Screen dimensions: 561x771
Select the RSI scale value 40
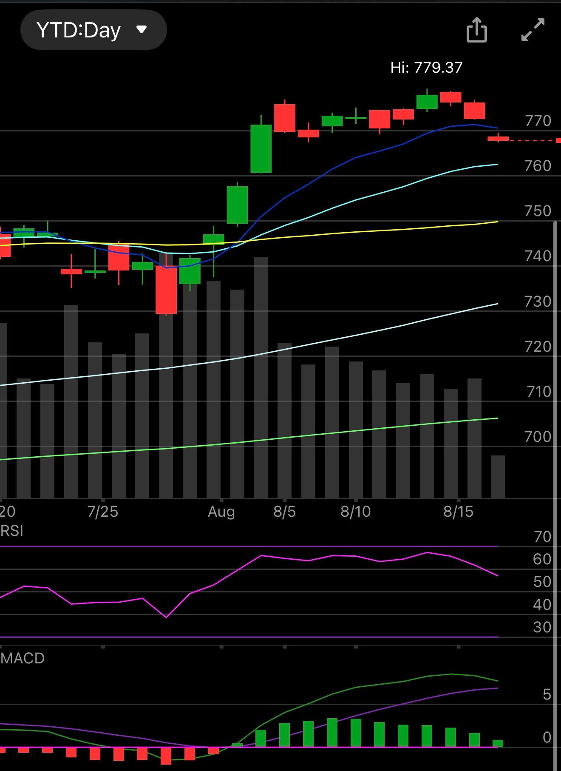(x=542, y=605)
